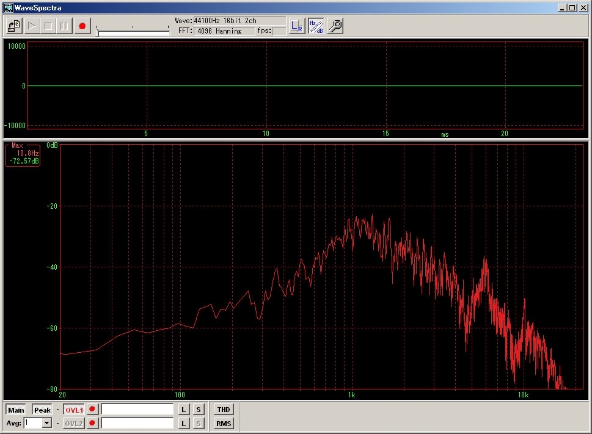Toggle the Hz/dB axis scale icon
The width and height of the screenshot is (592, 434).
(x=316, y=26)
